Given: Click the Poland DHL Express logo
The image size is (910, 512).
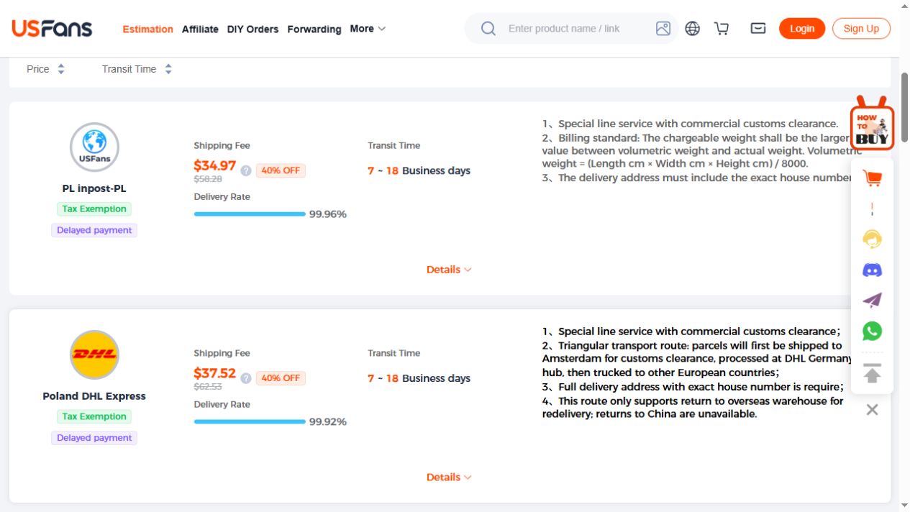Looking at the screenshot, I should tap(94, 355).
